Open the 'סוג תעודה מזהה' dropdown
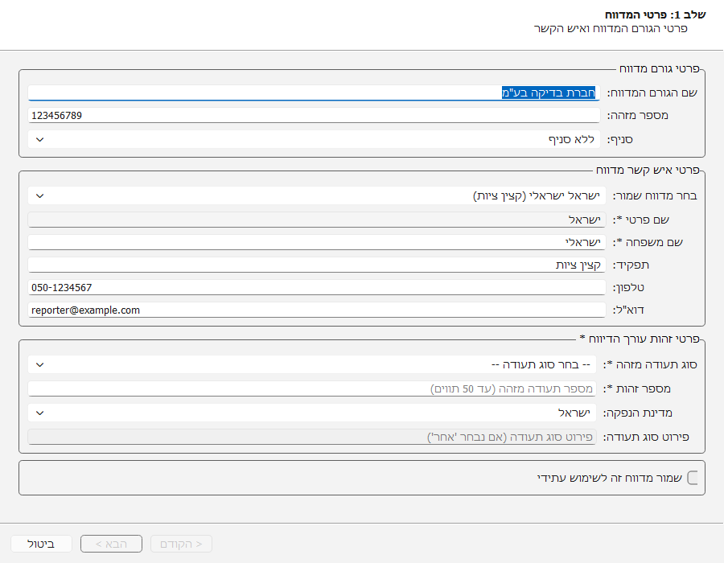 tap(315, 364)
